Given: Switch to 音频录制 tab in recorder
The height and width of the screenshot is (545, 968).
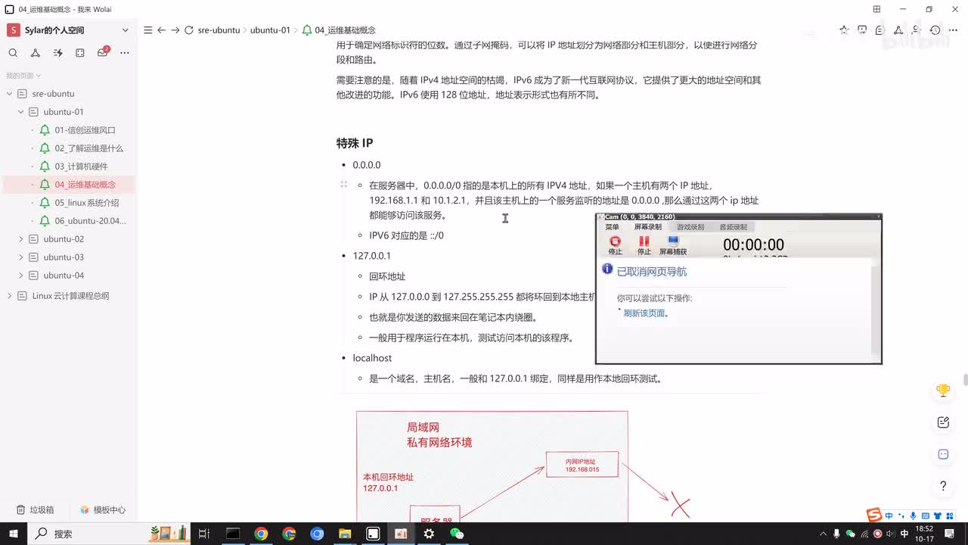Looking at the screenshot, I should click(x=733, y=227).
